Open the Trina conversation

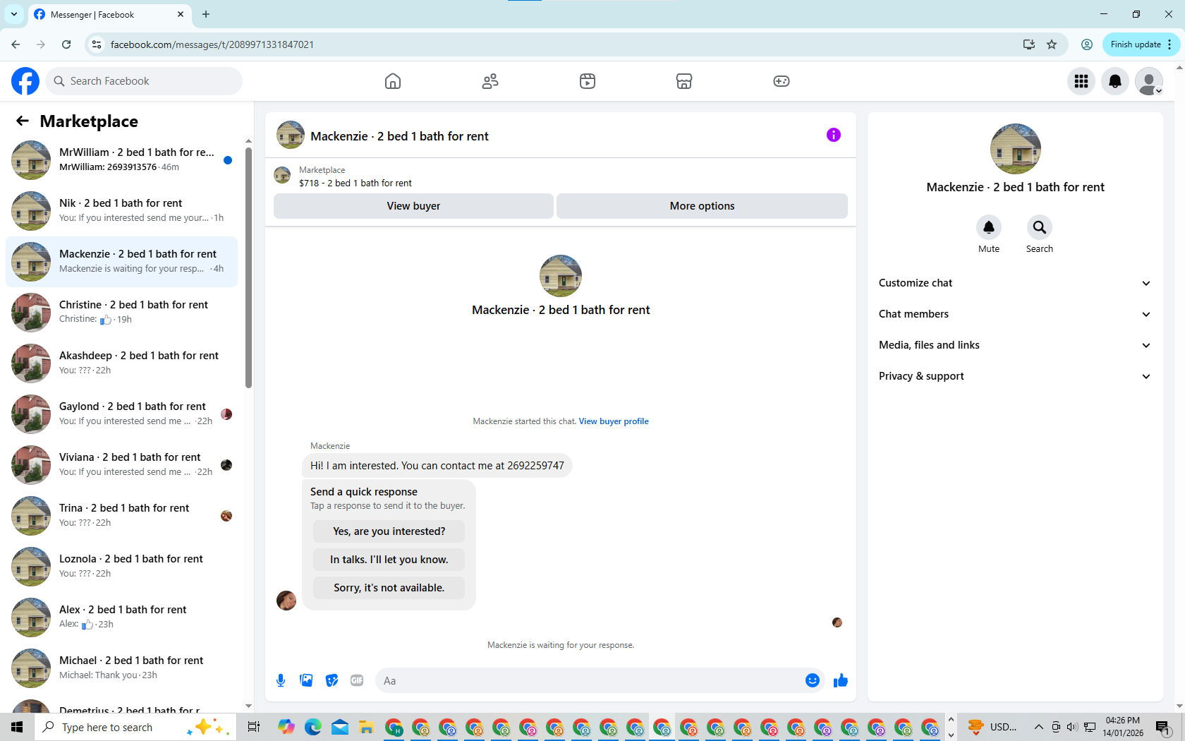121,516
